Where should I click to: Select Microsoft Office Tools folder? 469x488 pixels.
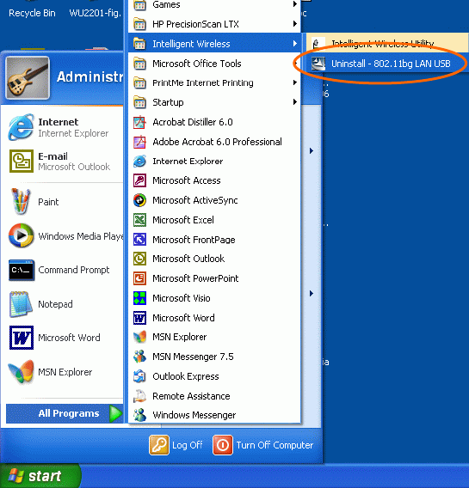coord(214,64)
